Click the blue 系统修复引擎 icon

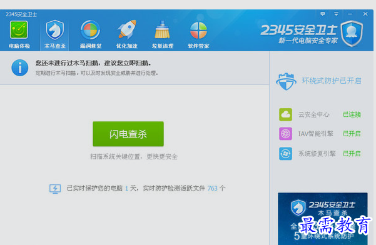point(285,154)
